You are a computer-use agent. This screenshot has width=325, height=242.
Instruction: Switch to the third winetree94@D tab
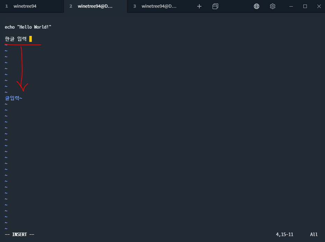coord(159,6)
